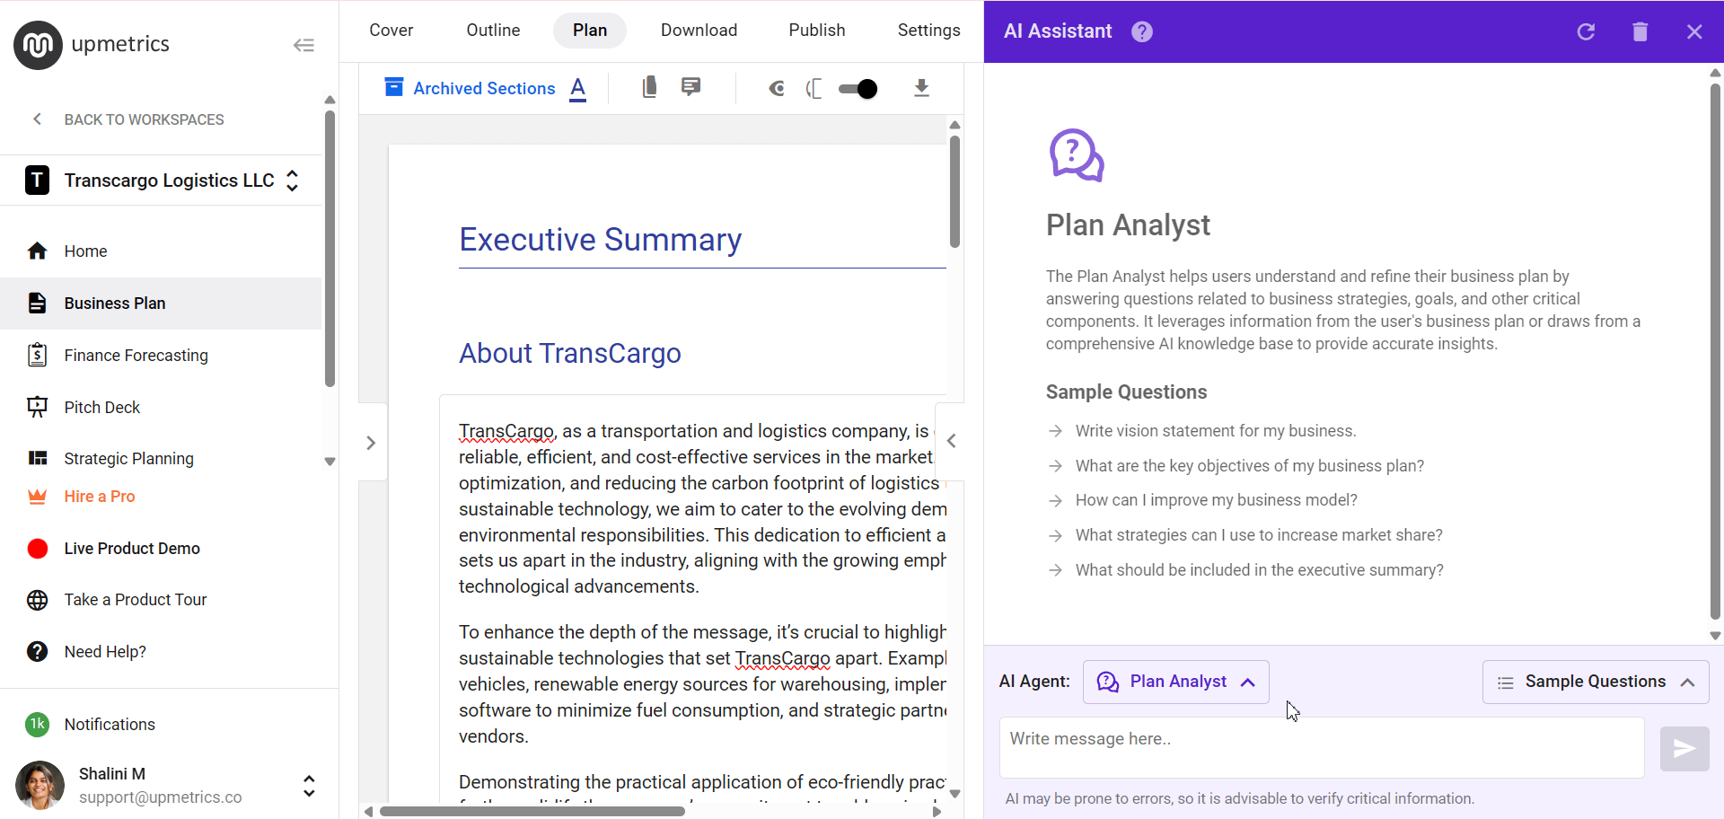The height and width of the screenshot is (819, 1724).
Task: Switch to the Outline tab
Action: (x=493, y=31)
